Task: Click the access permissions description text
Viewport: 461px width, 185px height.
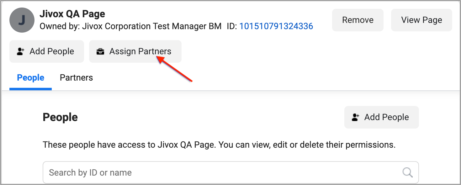Action: click(x=219, y=145)
